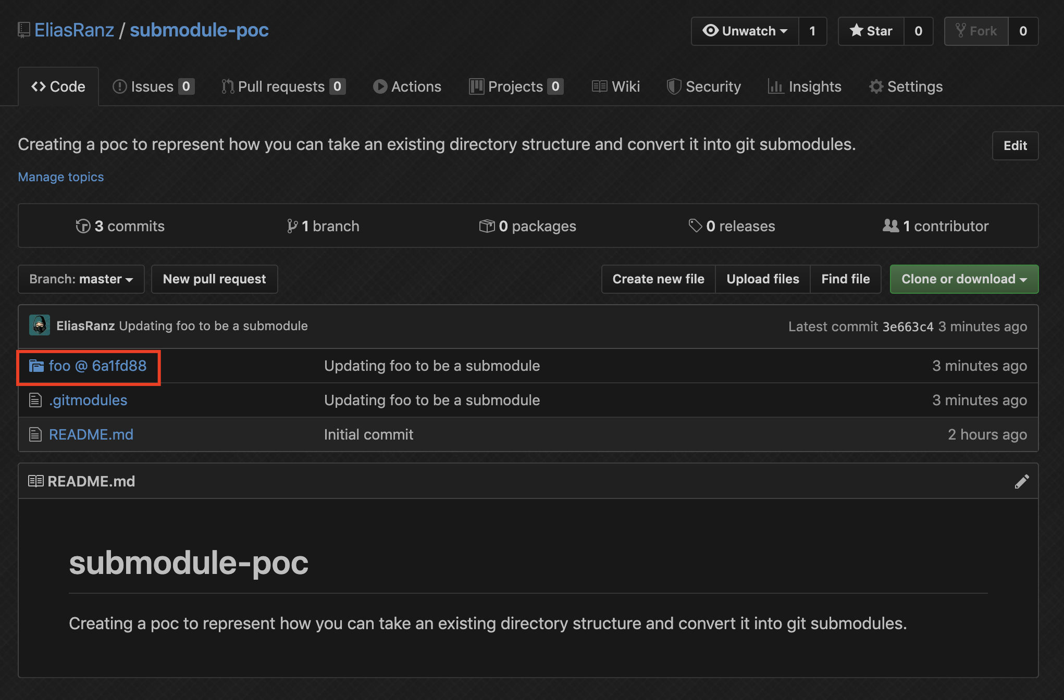Click the New pull request button
Screen dimensions: 1064x700
214,279
